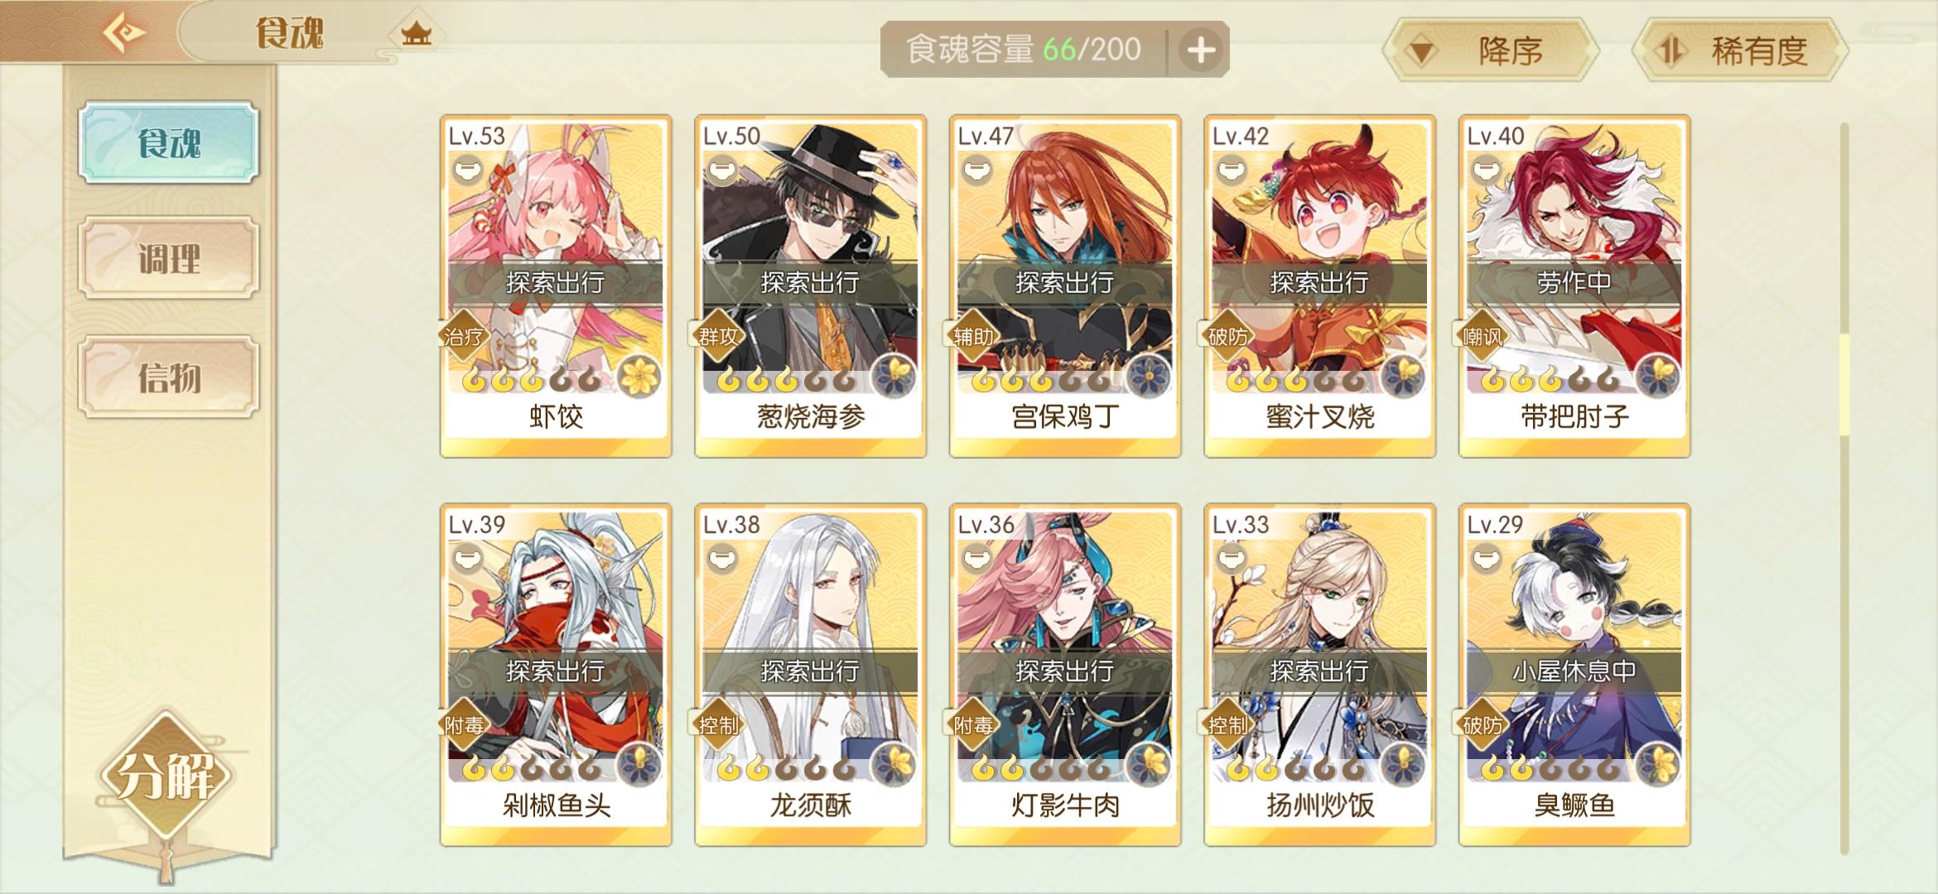Open the 龙须酥 character card

coord(810,675)
